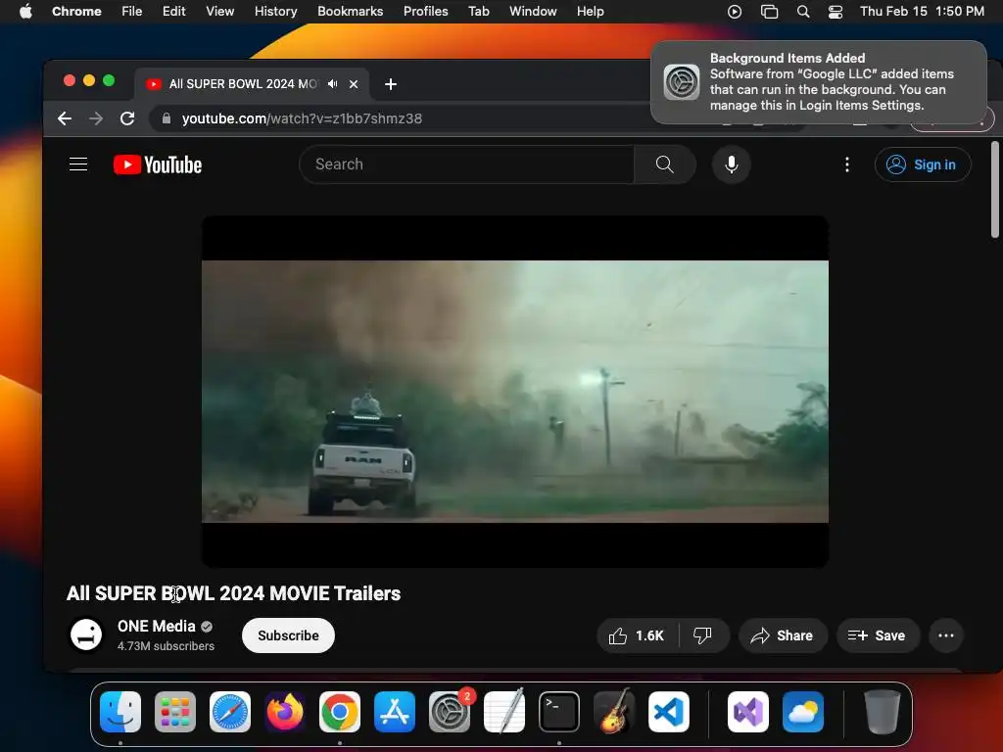The height and width of the screenshot is (752, 1003).
Task: Reload the YouTube page
Action: [127, 118]
